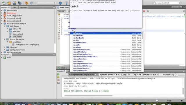The width and height of the screenshot is (186, 105).
Task: Click the Stop build square icon
Action: 58,80
